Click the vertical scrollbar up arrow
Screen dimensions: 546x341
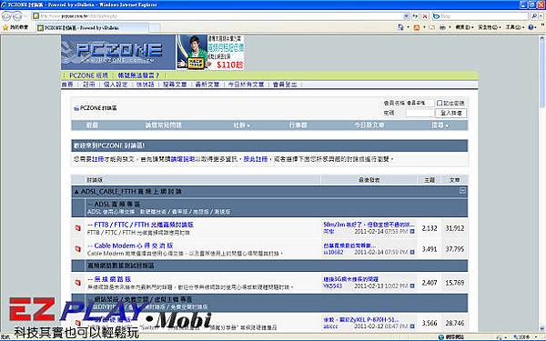click(x=542, y=37)
